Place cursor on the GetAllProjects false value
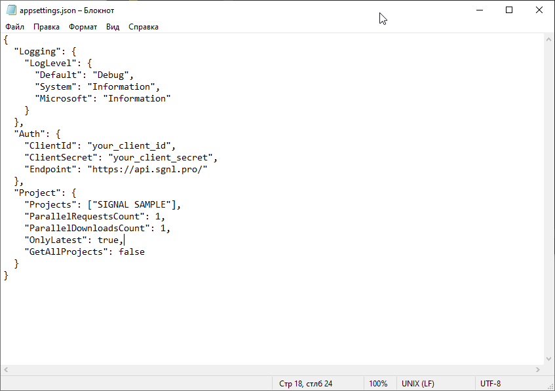This screenshot has height=391, width=555. pyautogui.click(x=131, y=251)
